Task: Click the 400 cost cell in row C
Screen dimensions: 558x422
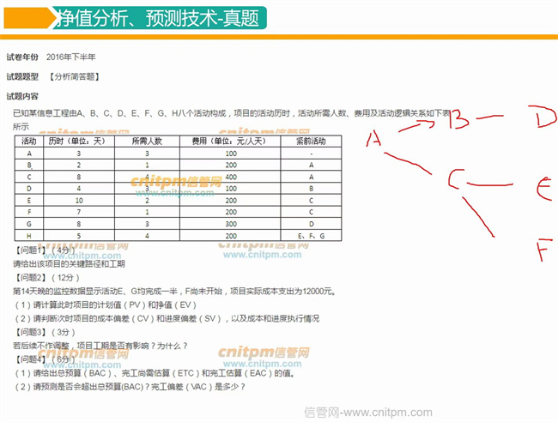Action: tap(229, 176)
